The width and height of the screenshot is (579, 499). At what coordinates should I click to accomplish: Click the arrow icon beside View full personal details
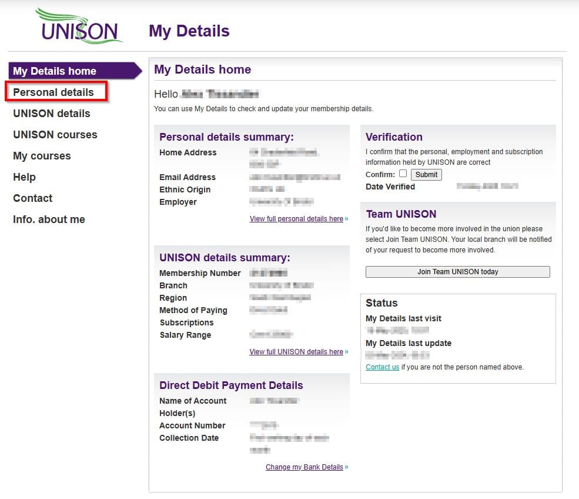(x=346, y=219)
